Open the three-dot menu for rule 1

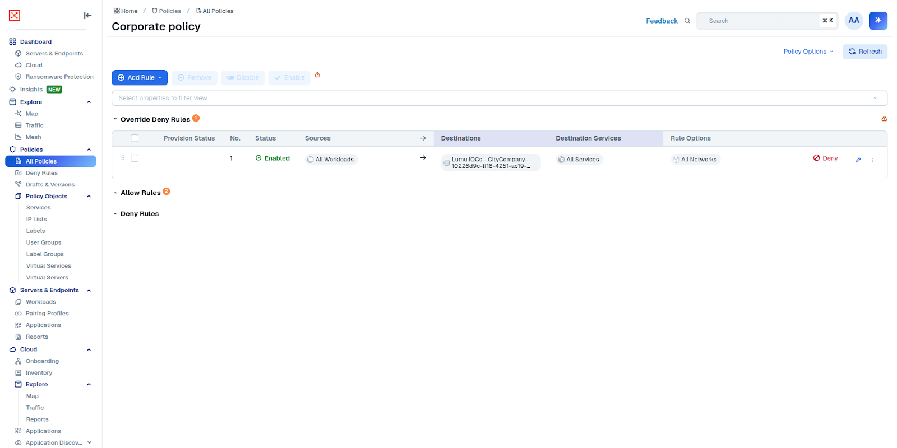[x=872, y=160]
